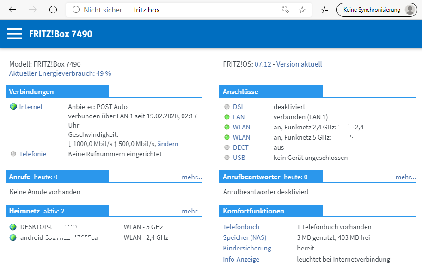Click the browser back arrow
This screenshot has height=274, width=422.
pos(12,10)
